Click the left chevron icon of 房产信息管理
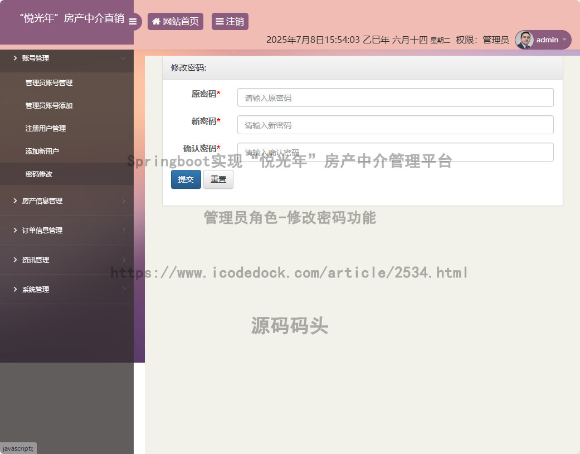580x454 pixels. [x=15, y=201]
